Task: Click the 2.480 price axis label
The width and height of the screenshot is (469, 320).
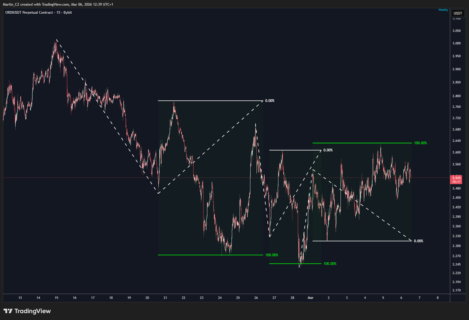Action: click(456, 189)
